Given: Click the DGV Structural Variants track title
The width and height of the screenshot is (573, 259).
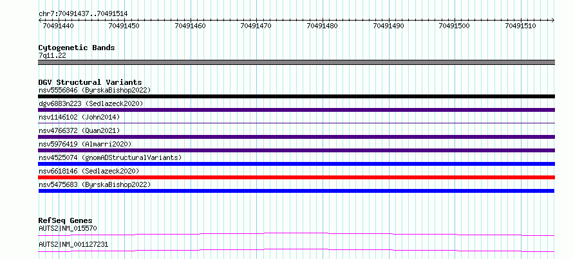Looking at the screenshot, I should click(90, 82).
